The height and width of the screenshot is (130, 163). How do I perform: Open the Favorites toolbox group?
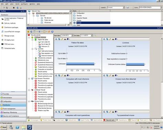tap(13, 94)
